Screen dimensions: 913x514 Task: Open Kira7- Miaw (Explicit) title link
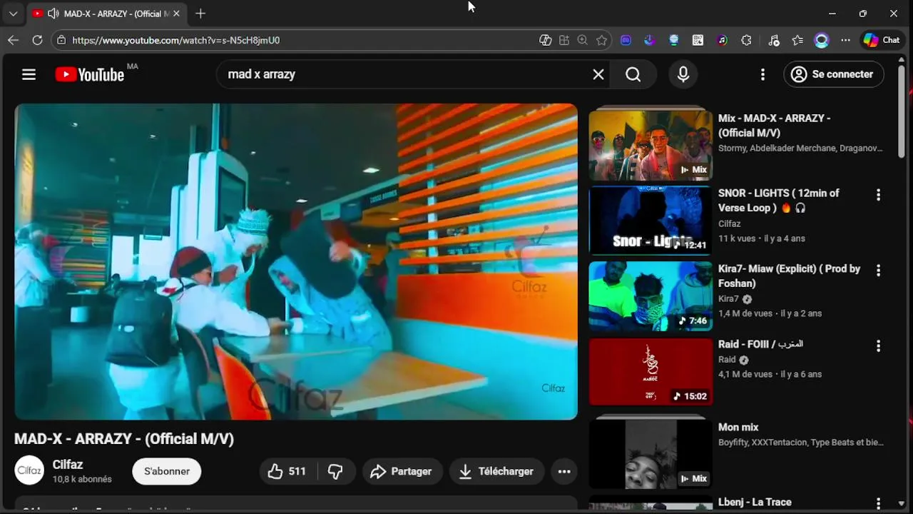(x=790, y=276)
